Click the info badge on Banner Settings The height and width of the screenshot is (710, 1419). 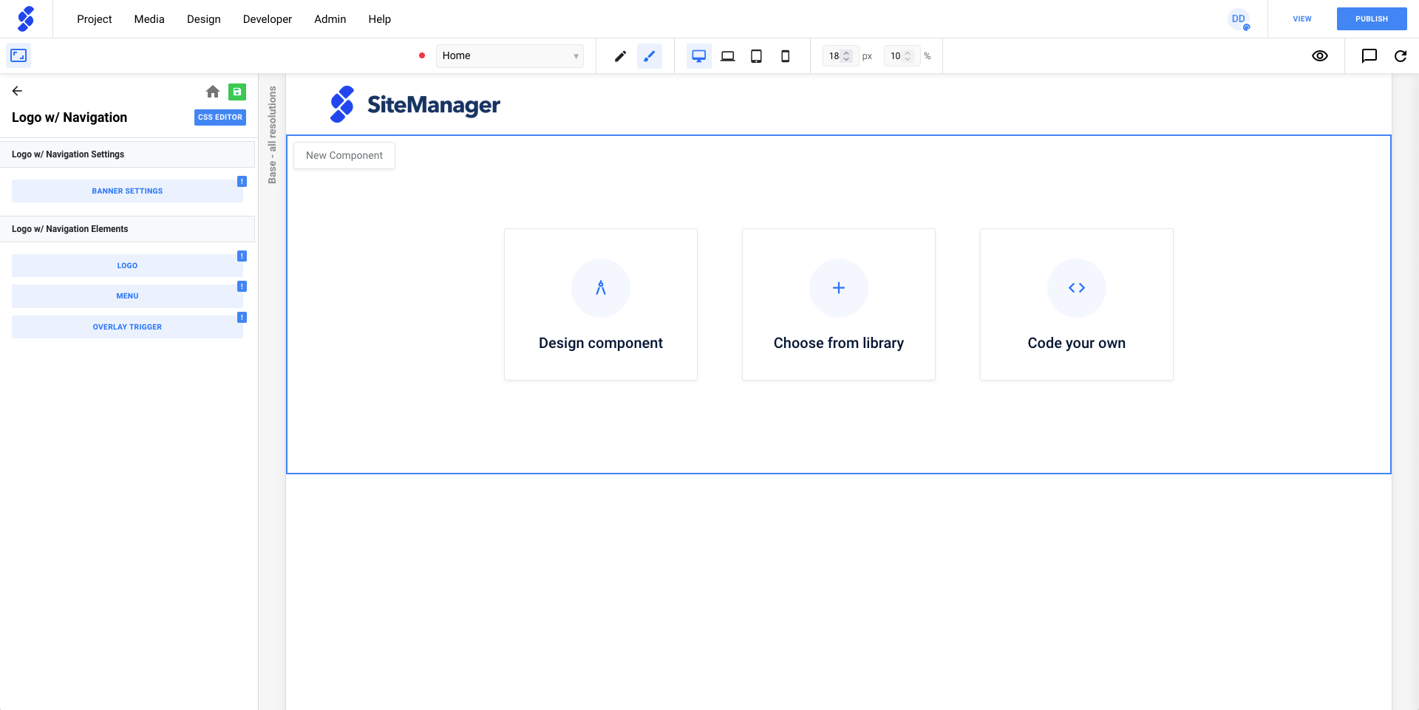pos(242,181)
